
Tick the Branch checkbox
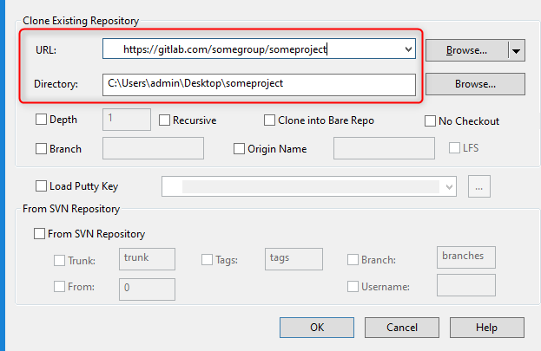[42, 148]
